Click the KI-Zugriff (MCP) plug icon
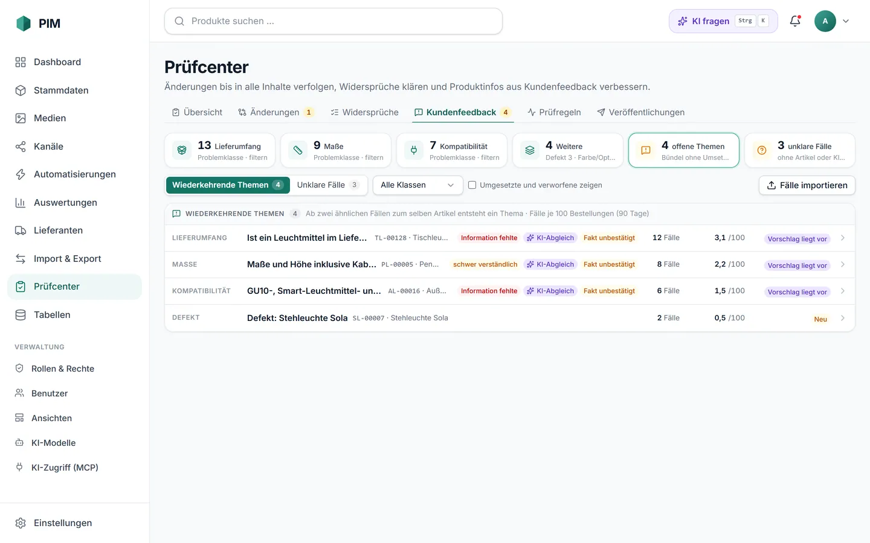 [19, 468]
